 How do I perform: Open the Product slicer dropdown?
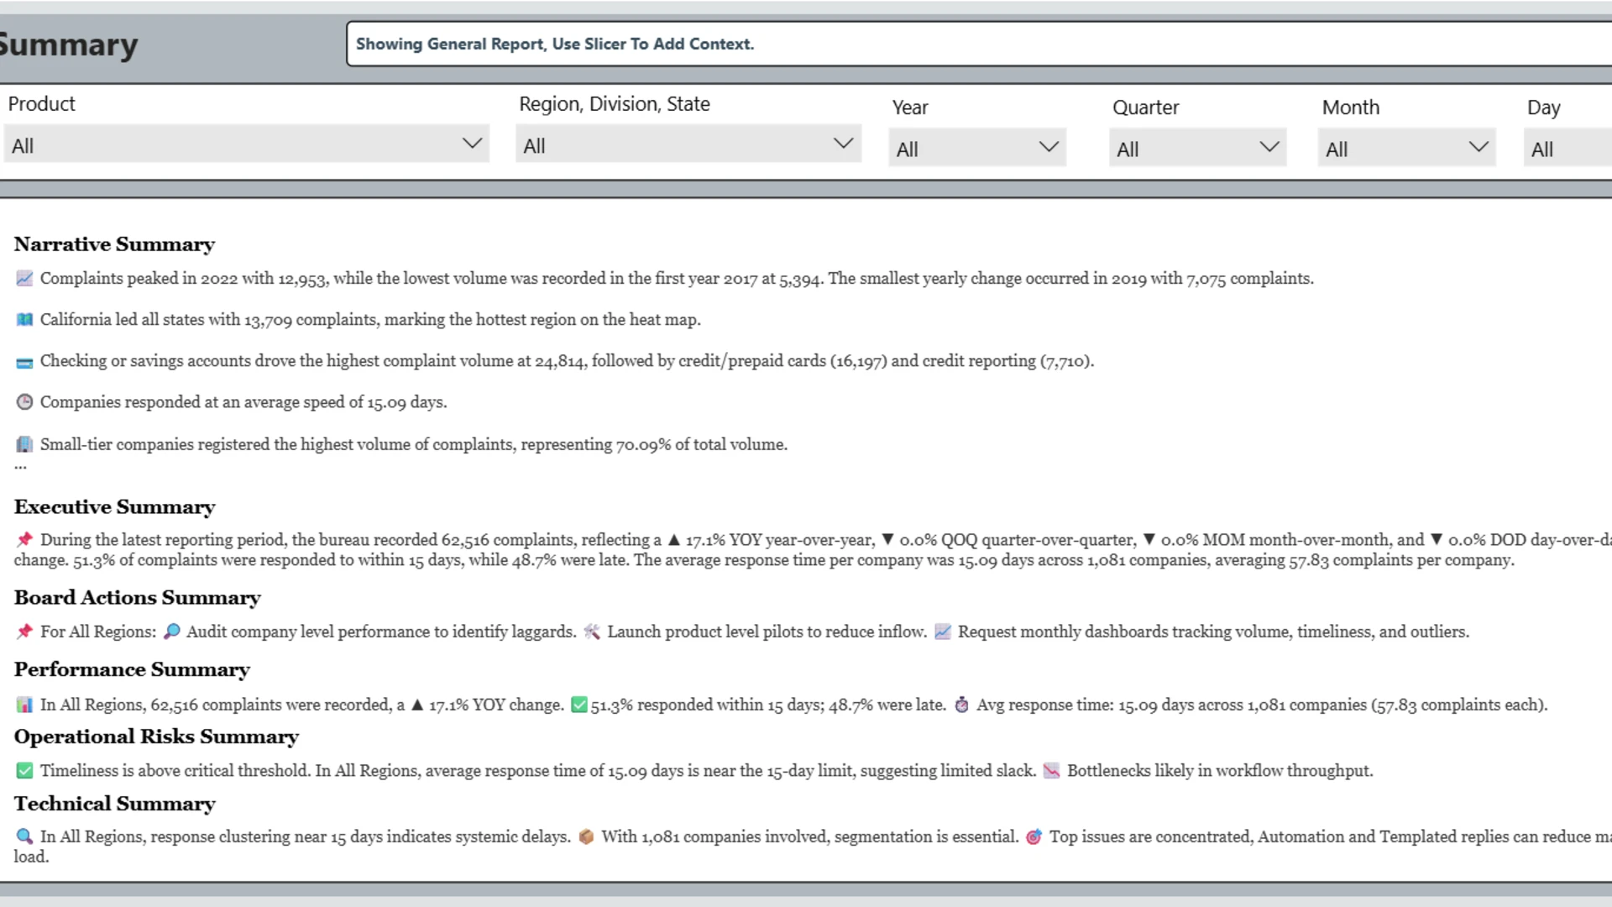[x=247, y=144]
